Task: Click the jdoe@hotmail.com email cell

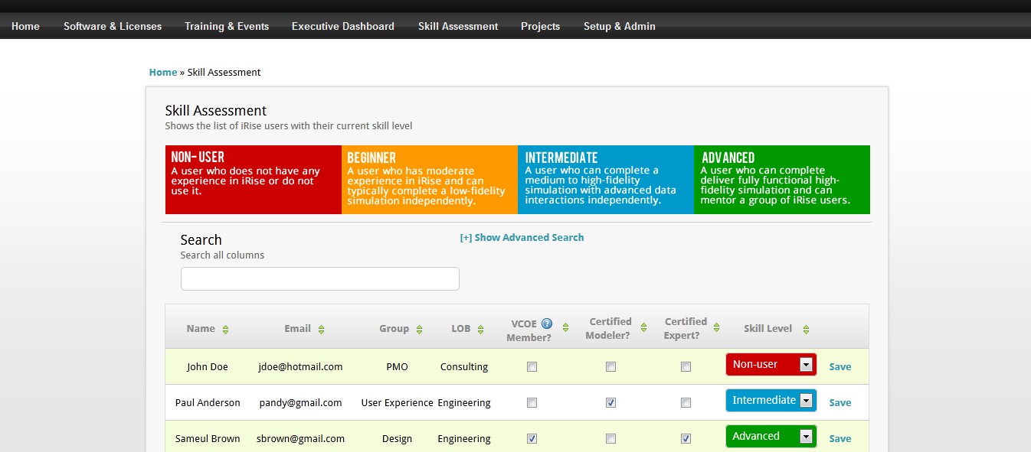Action: [x=300, y=367]
